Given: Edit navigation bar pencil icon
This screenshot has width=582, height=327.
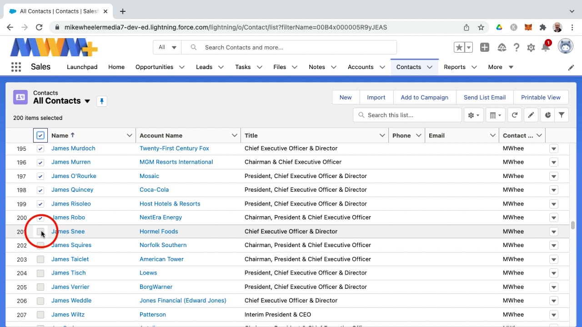Looking at the screenshot, I should coord(571,67).
